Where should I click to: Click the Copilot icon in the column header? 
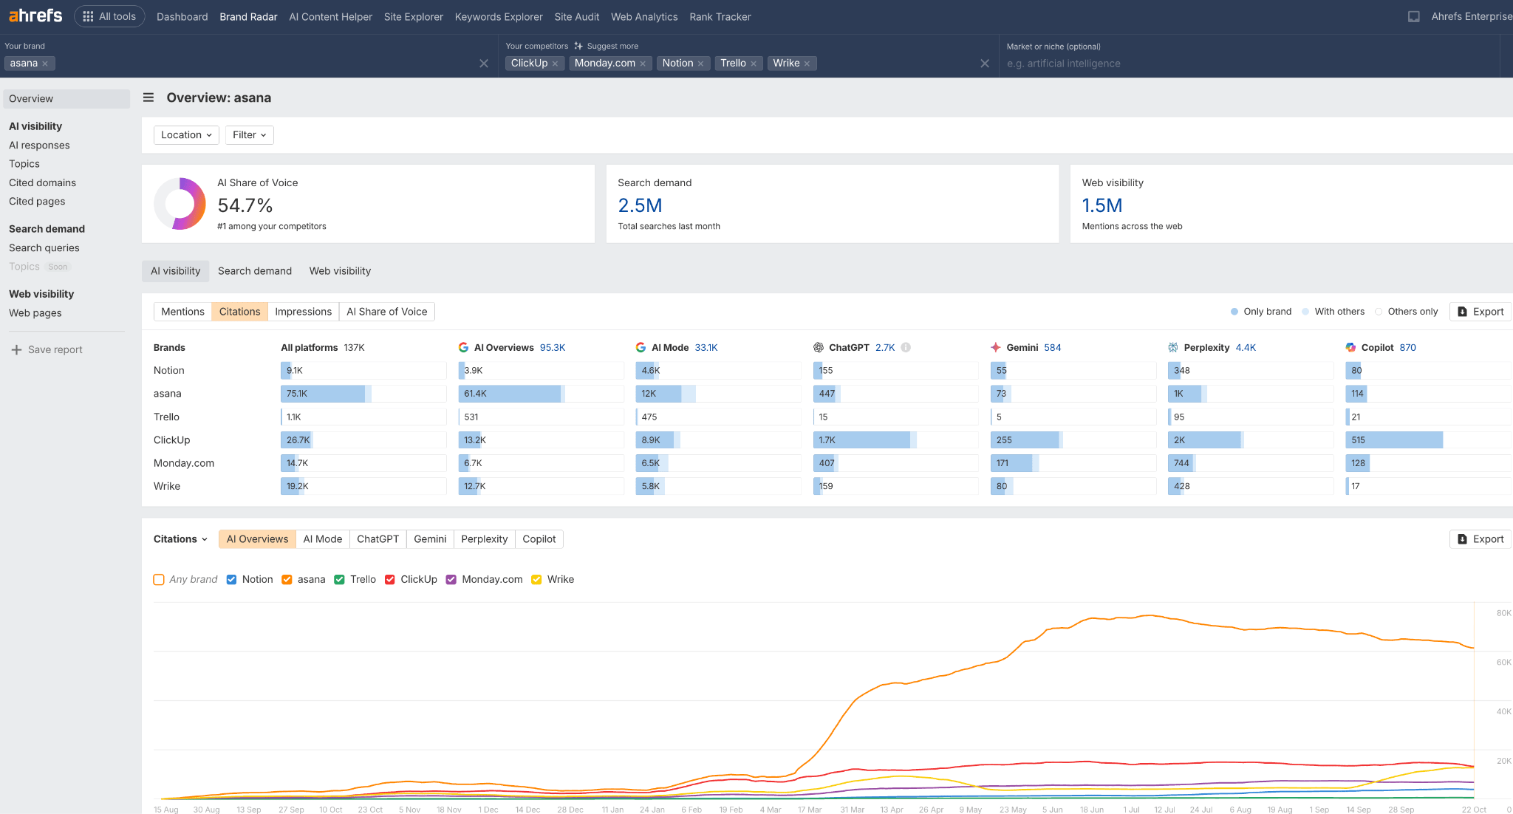point(1350,347)
